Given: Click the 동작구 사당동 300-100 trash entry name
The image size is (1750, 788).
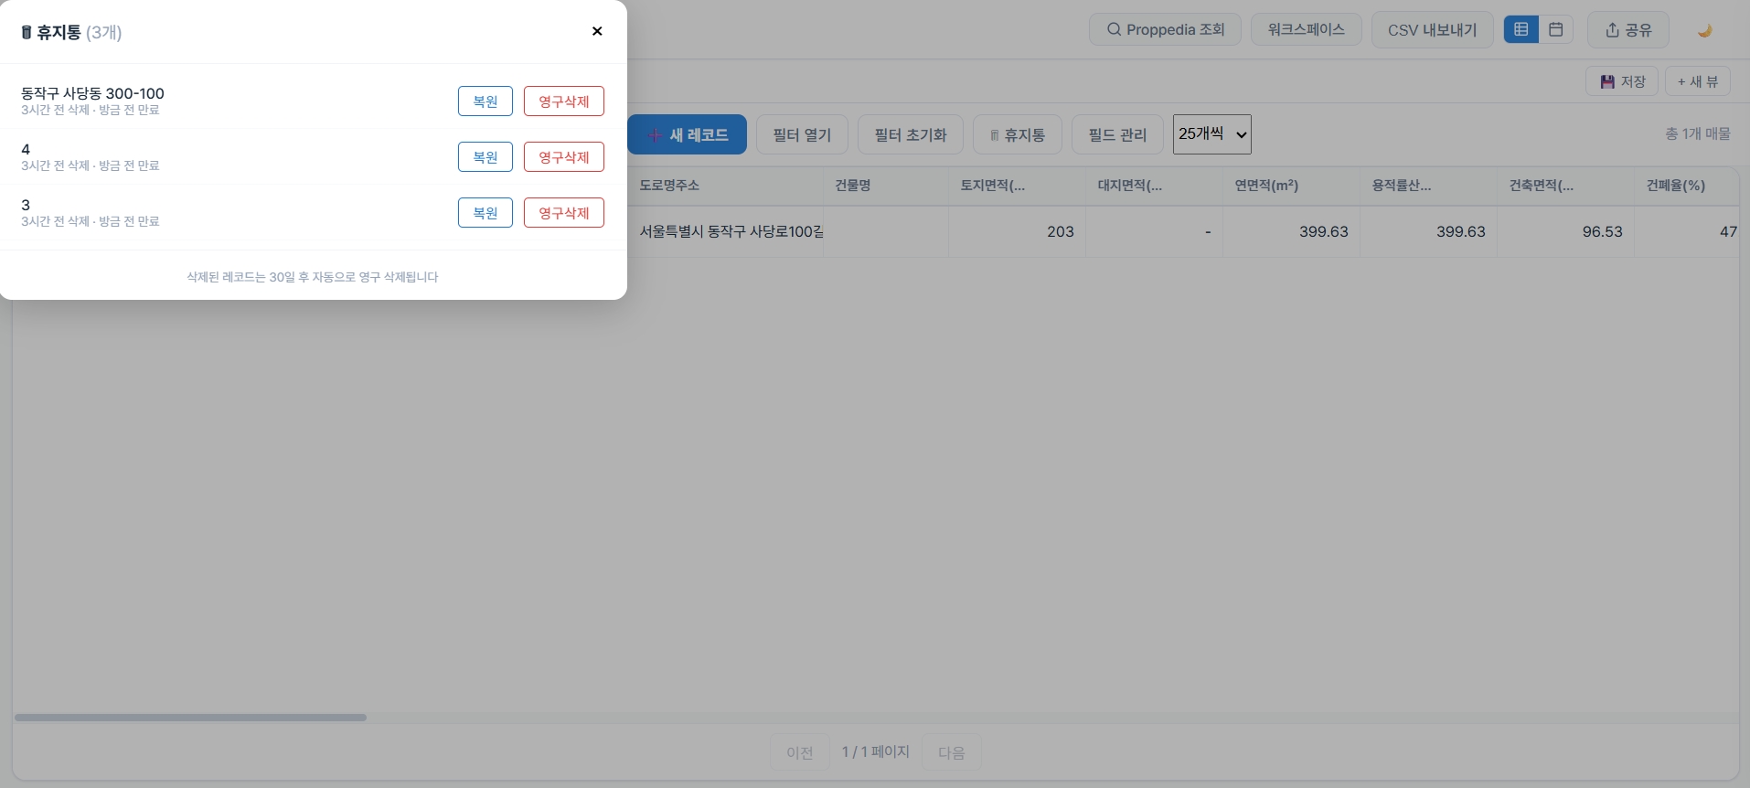Looking at the screenshot, I should point(92,93).
